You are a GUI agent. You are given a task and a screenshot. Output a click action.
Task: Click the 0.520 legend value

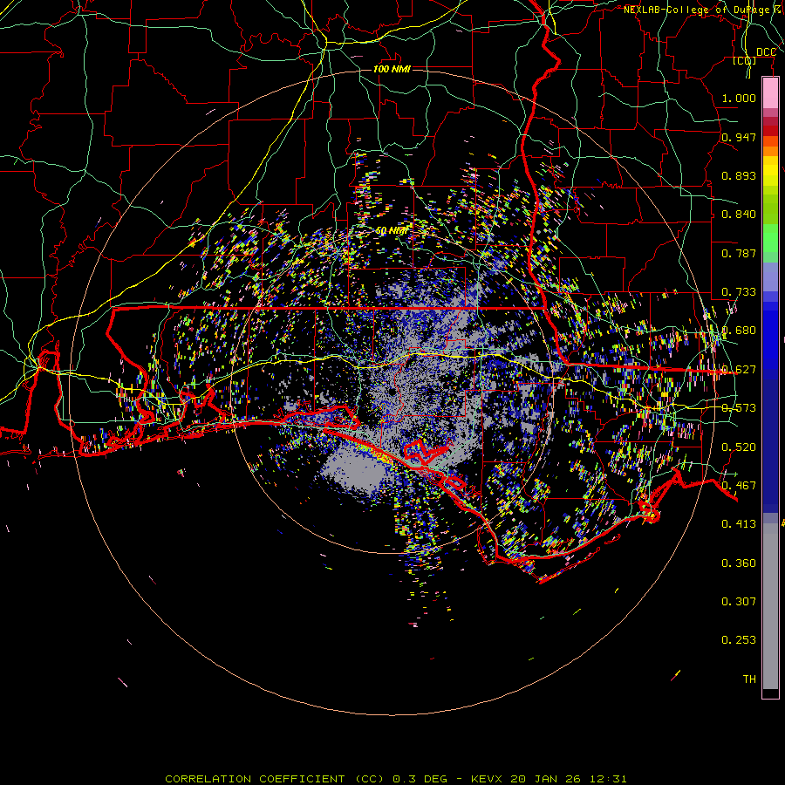click(x=739, y=447)
